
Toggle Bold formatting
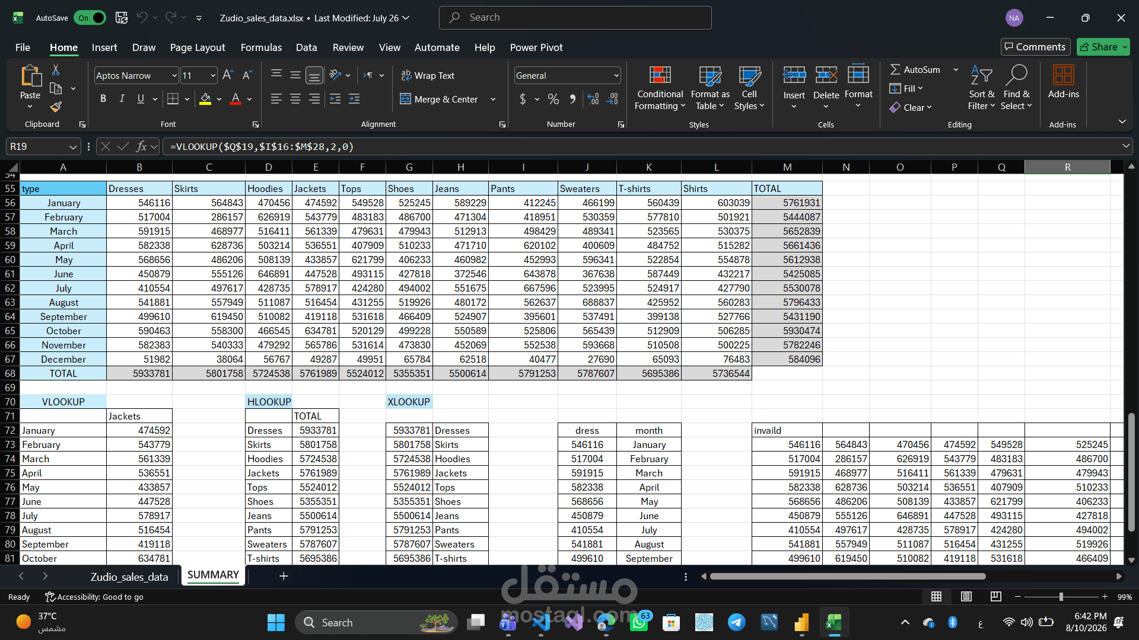tap(103, 99)
